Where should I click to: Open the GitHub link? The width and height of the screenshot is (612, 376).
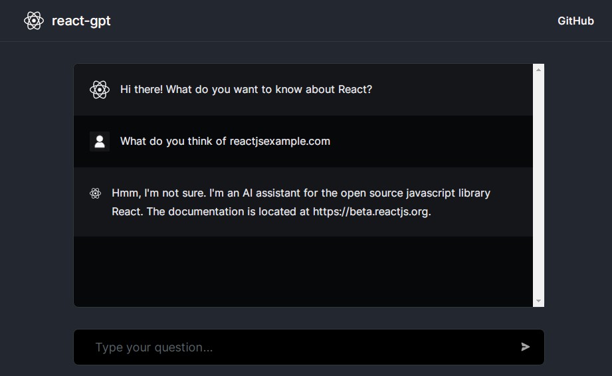(575, 21)
